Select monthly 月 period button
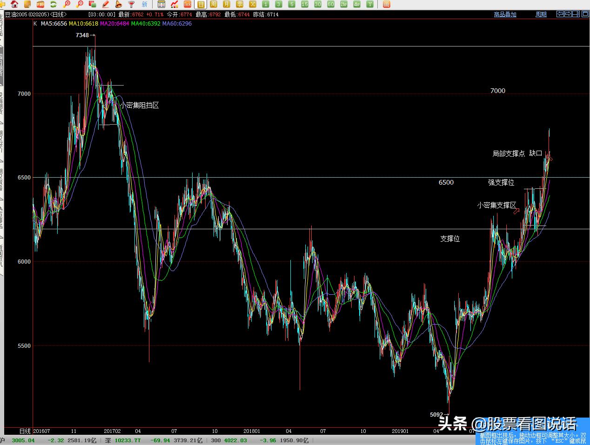 (x=227, y=4)
